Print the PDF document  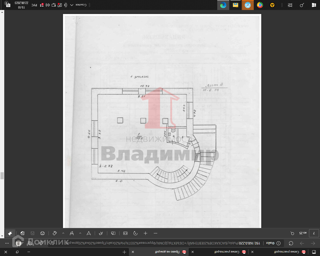tap(42, 233)
